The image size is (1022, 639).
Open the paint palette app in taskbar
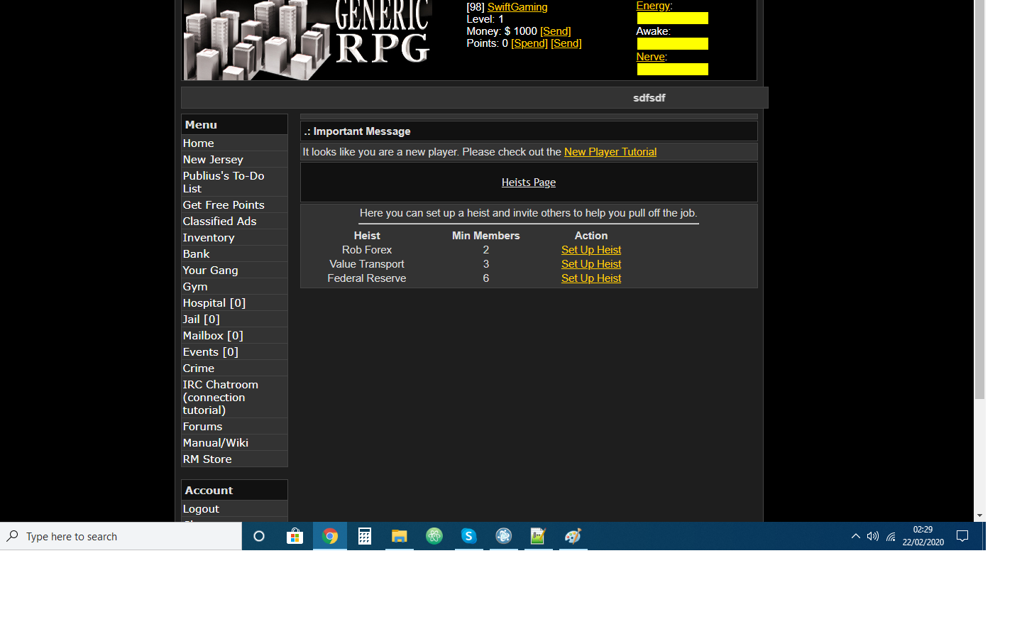(573, 537)
